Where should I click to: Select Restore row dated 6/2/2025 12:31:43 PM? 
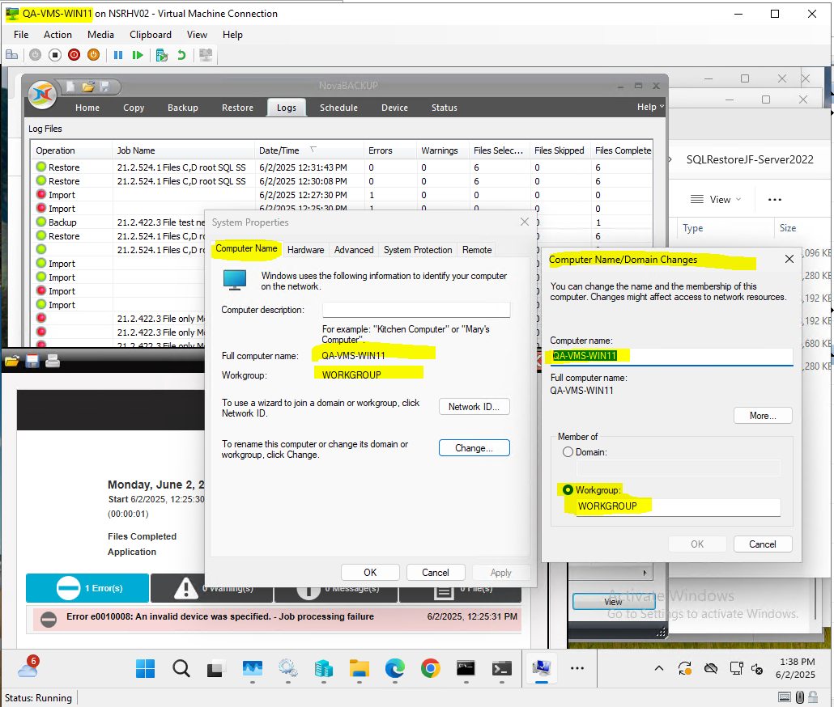[343, 167]
